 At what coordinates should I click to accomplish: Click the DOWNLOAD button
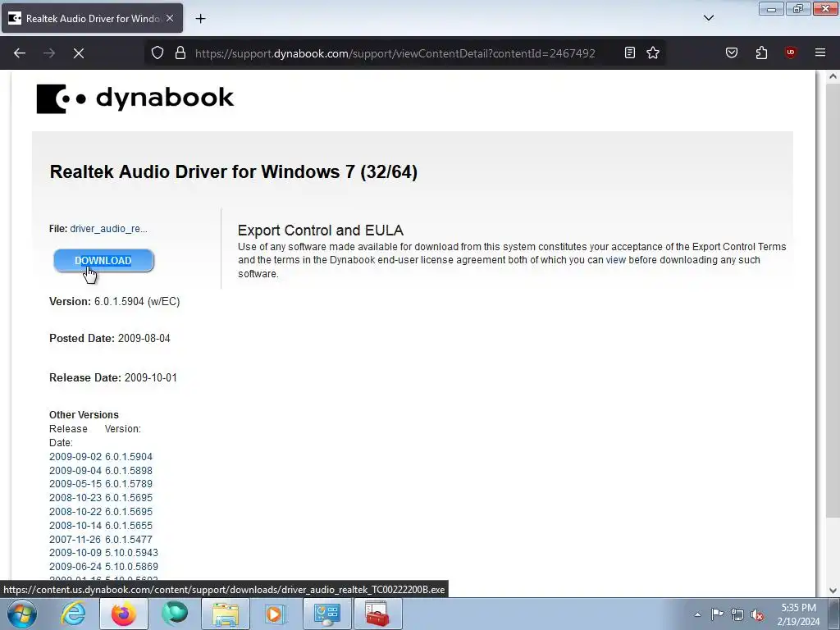103,260
